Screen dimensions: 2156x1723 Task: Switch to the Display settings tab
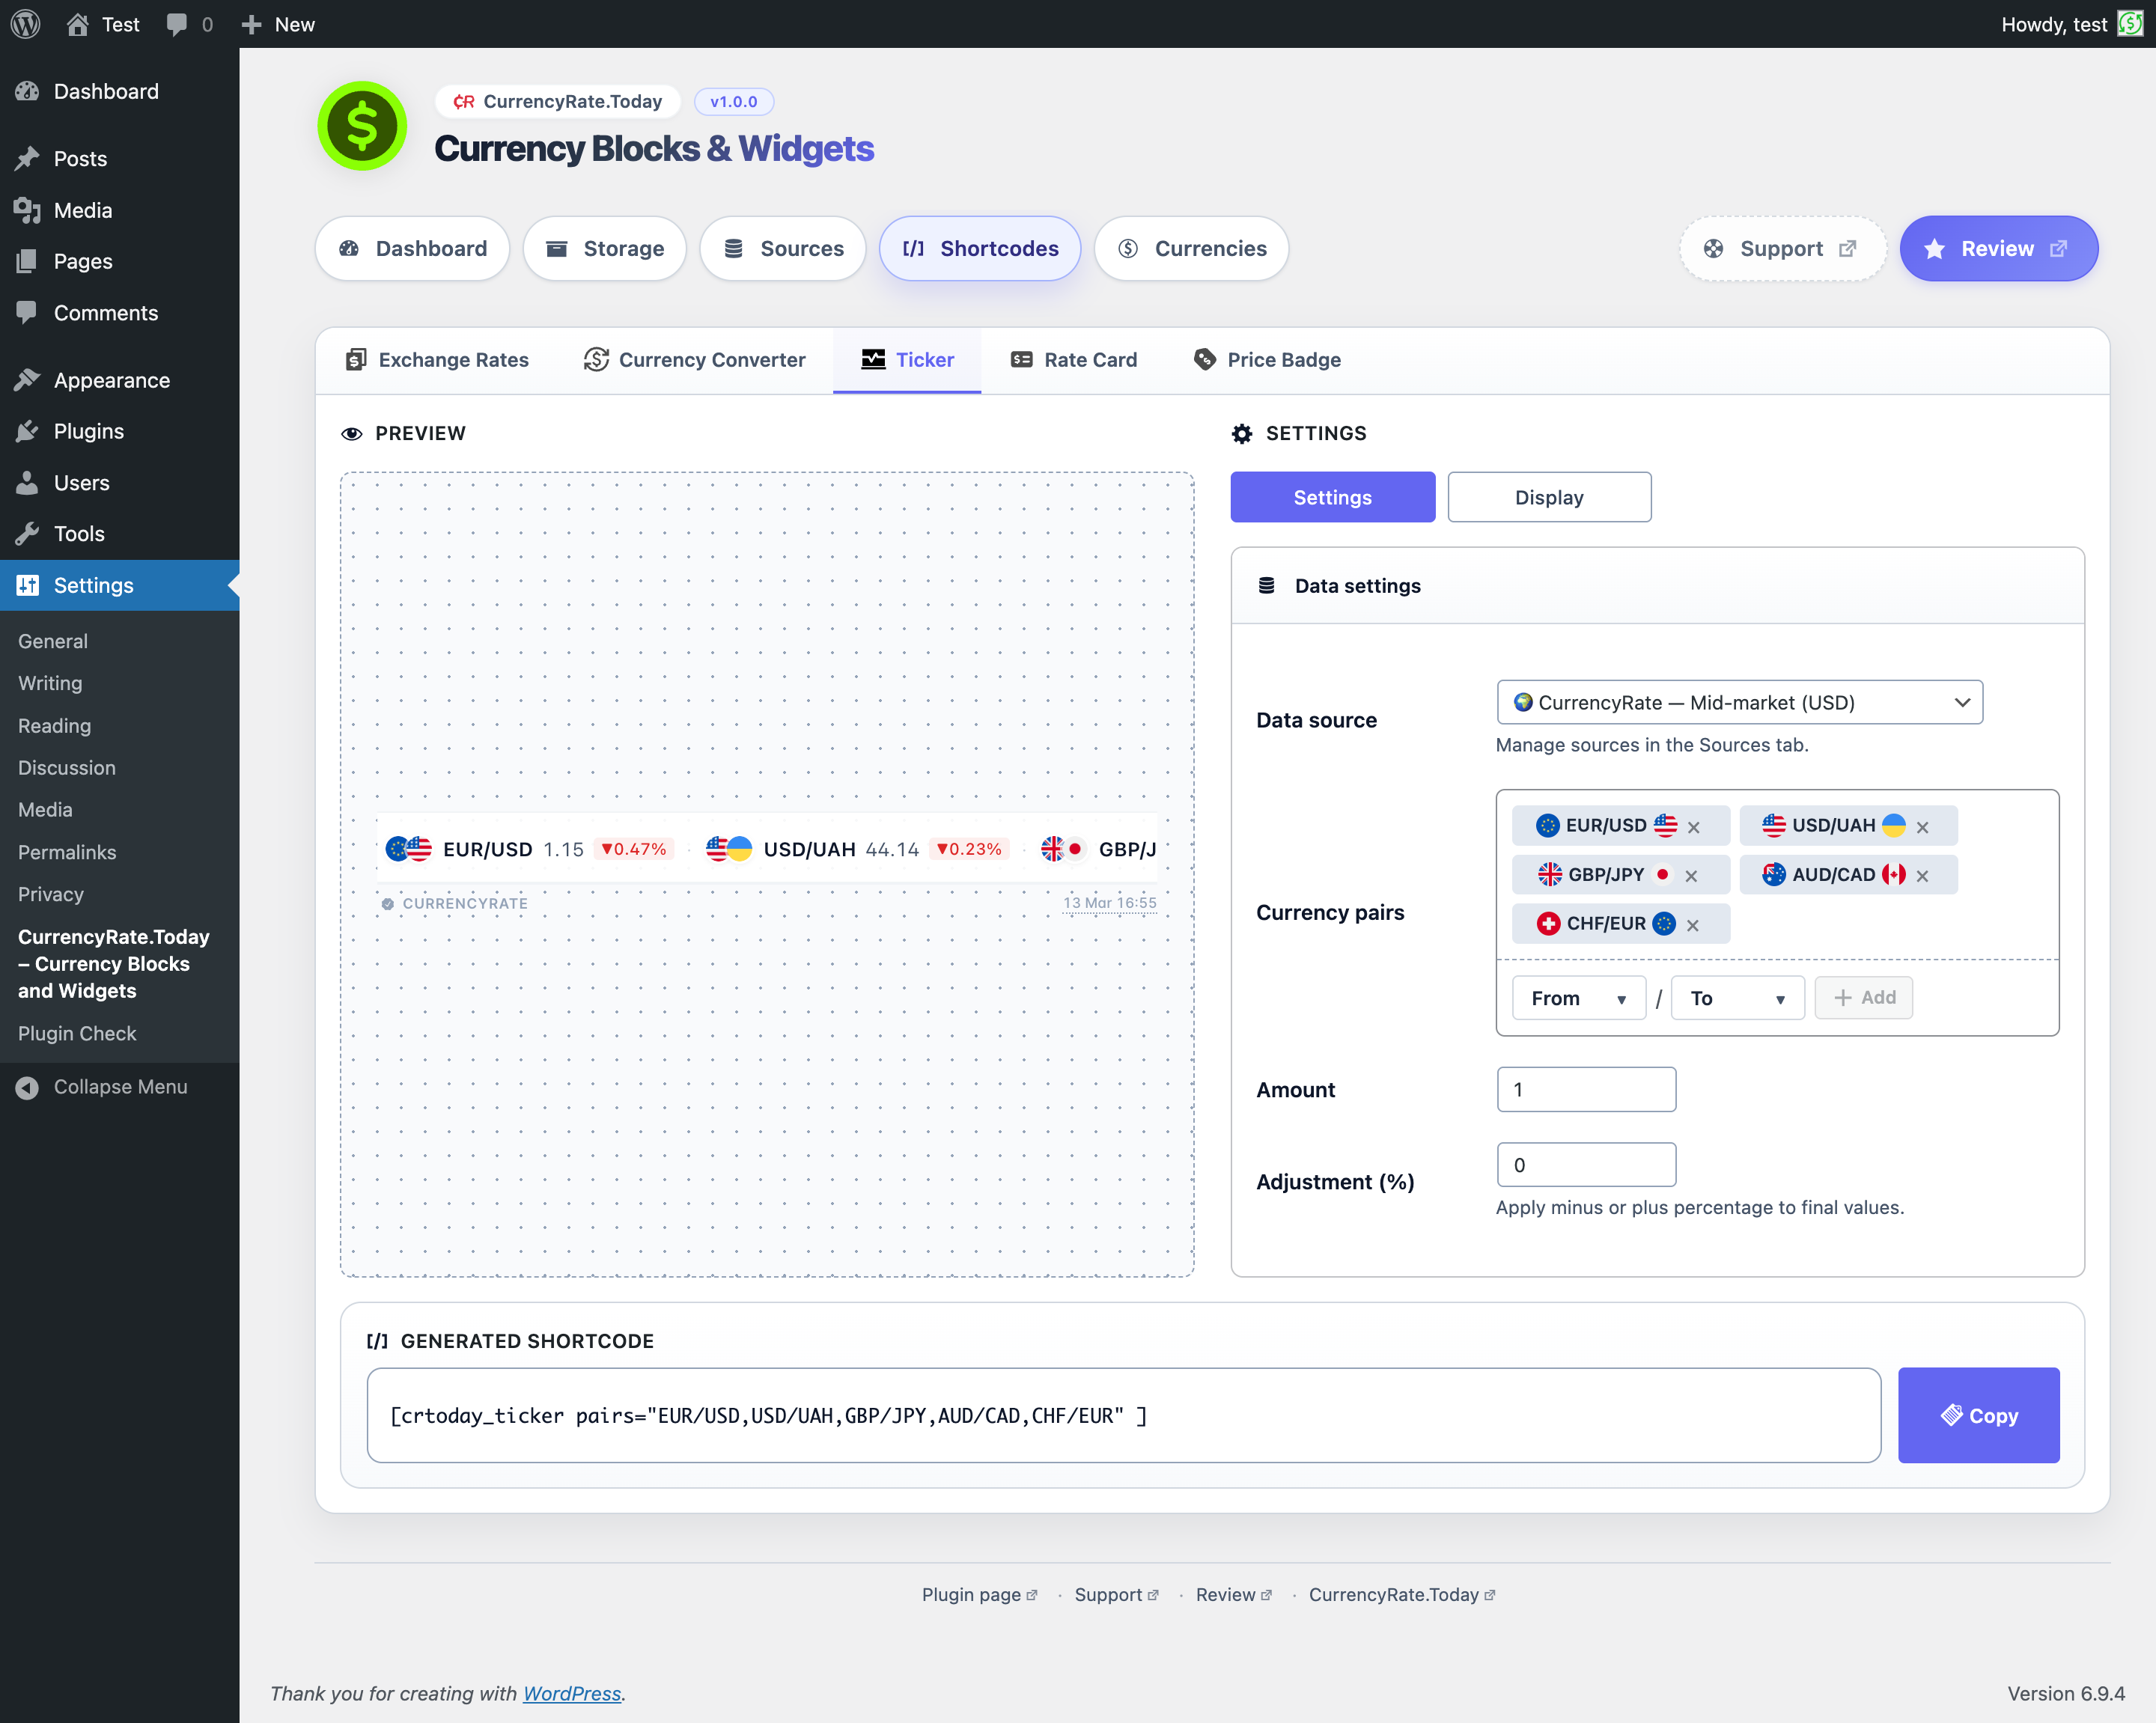(x=1548, y=497)
